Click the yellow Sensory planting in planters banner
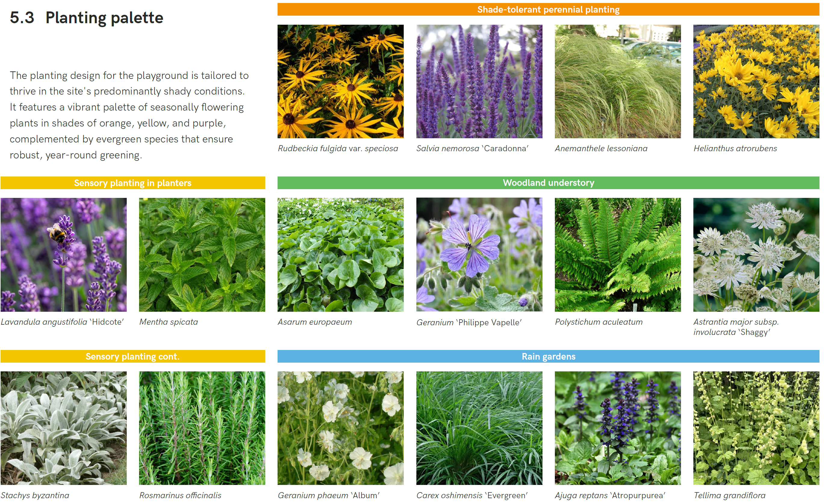Viewport: 824px width, 503px height. click(x=133, y=183)
